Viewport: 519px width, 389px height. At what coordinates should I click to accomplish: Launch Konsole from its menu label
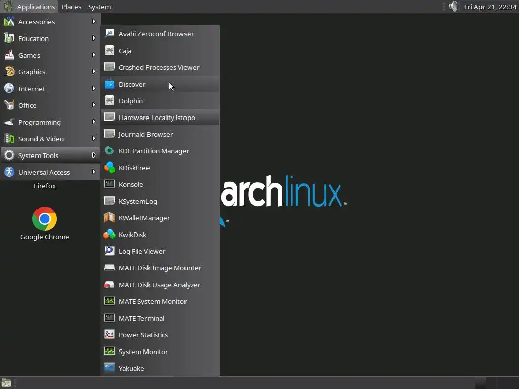(131, 184)
